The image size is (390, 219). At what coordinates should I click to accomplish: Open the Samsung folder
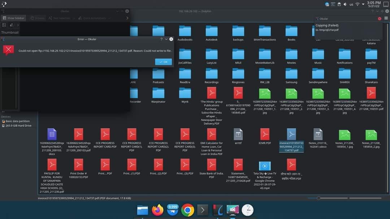[x=291, y=76]
